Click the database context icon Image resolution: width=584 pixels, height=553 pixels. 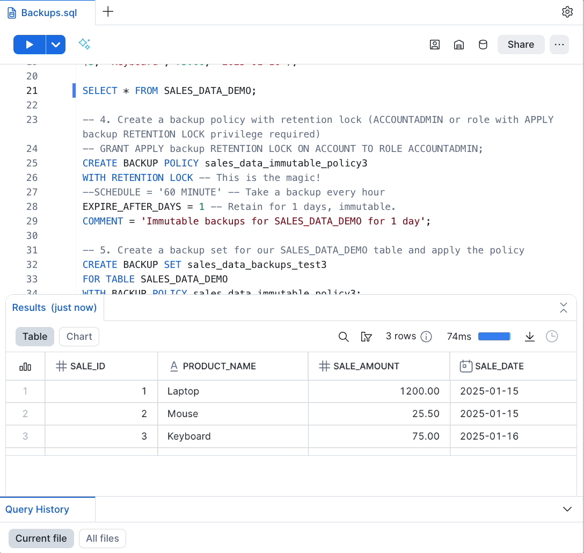point(483,45)
